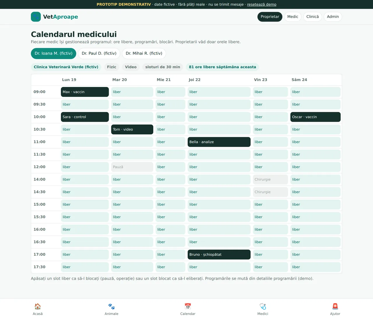Open the Oscar · vaccin appointment
Viewport: 373px width, 320px height.
316,117
